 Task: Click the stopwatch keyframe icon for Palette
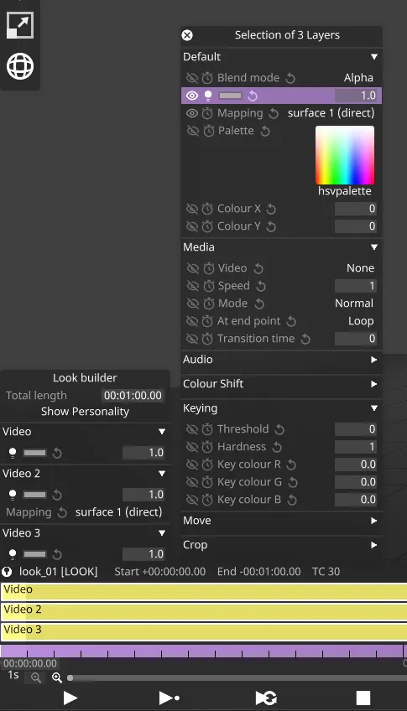point(209,131)
